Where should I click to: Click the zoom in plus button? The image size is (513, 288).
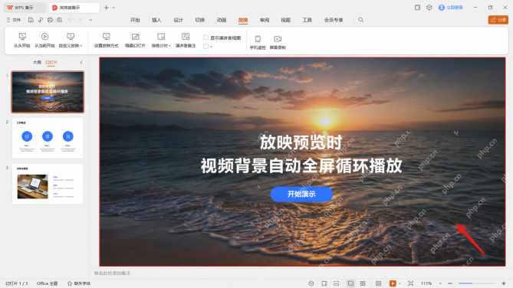[504, 283]
